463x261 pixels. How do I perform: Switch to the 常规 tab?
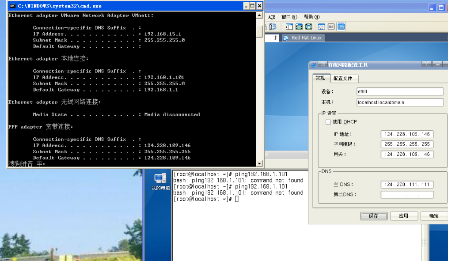pos(320,78)
